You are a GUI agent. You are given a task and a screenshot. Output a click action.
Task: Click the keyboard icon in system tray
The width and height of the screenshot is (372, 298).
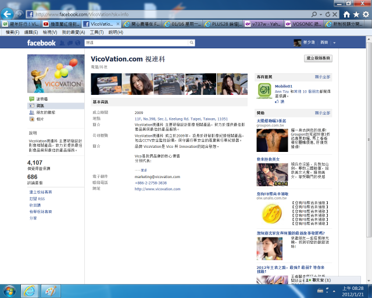point(320,290)
